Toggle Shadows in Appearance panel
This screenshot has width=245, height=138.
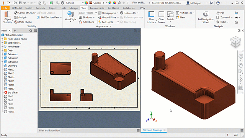click(x=85, y=17)
